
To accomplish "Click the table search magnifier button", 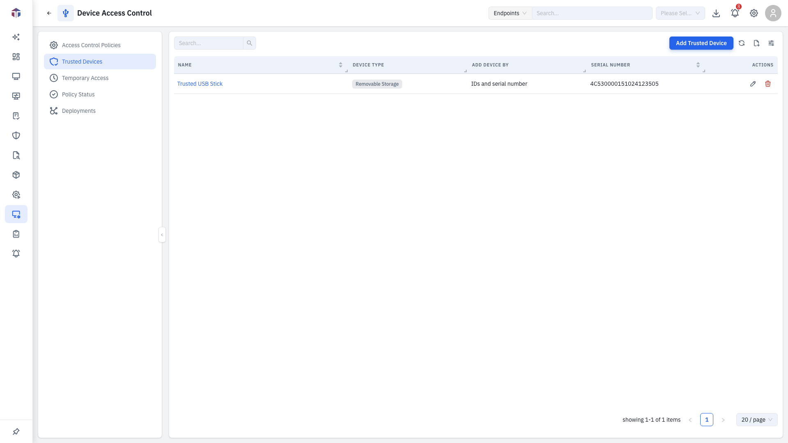I will pyautogui.click(x=250, y=43).
